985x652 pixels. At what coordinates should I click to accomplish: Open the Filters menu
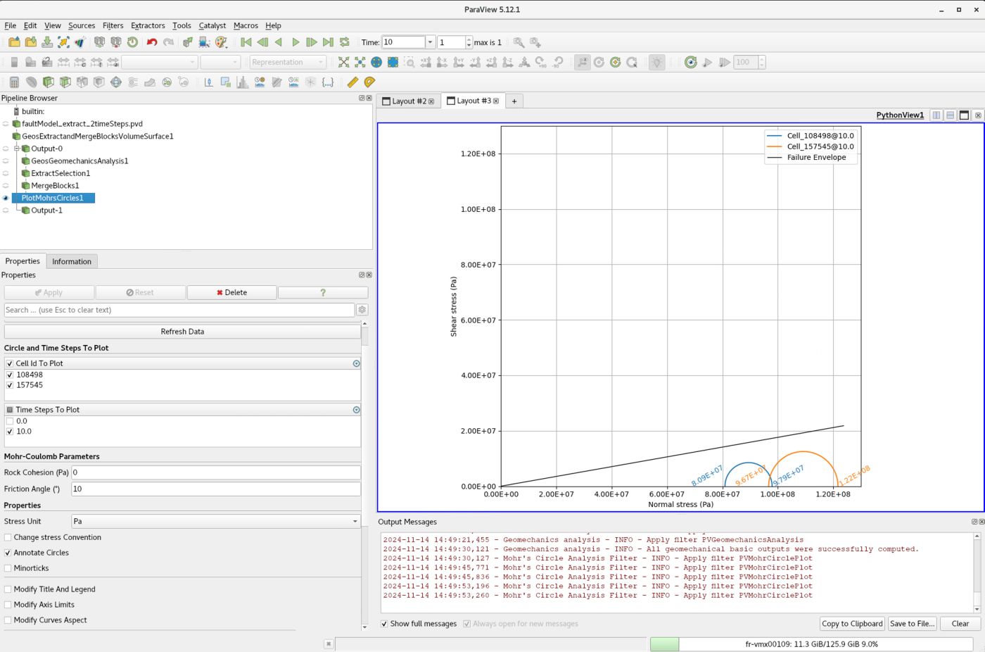113,25
